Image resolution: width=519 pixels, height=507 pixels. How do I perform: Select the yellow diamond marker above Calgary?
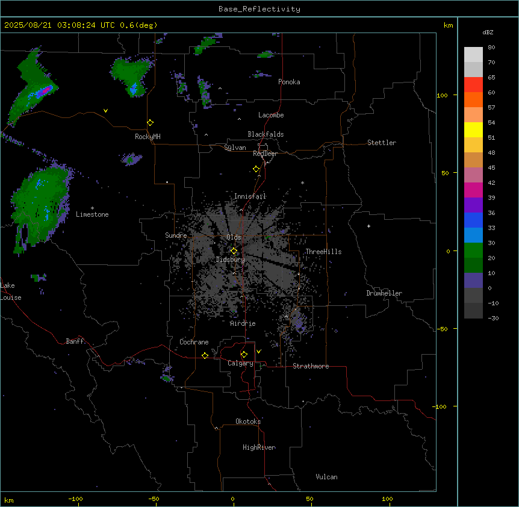pyautogui.click(x=244, y=355)
